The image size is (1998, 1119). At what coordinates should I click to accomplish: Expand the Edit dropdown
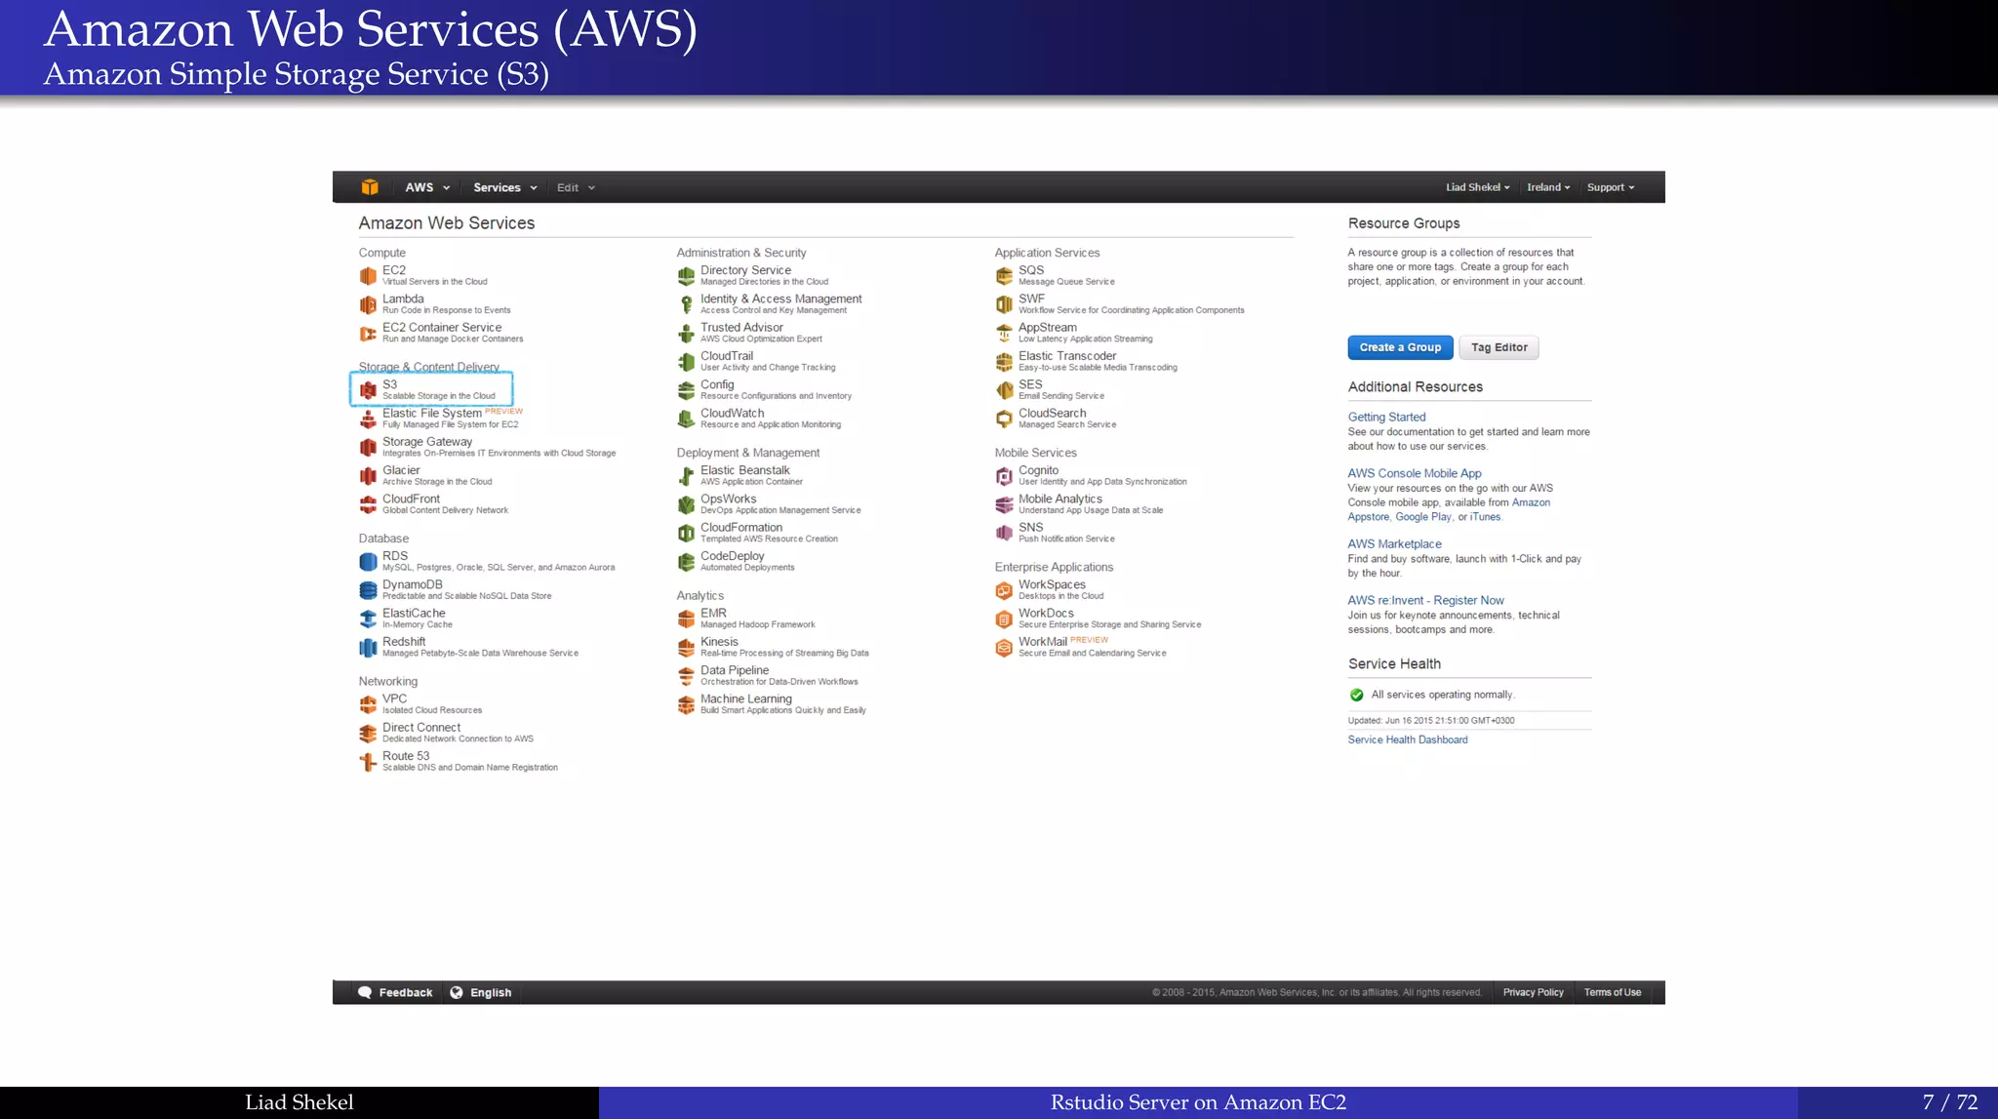point(576,187)
